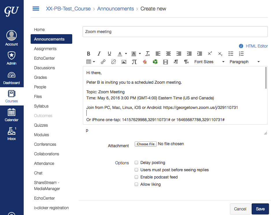Image resolution: width=271 pixels, height=215 pixels.
Task: Enable the Delay posting option
Action: point(136,163)
